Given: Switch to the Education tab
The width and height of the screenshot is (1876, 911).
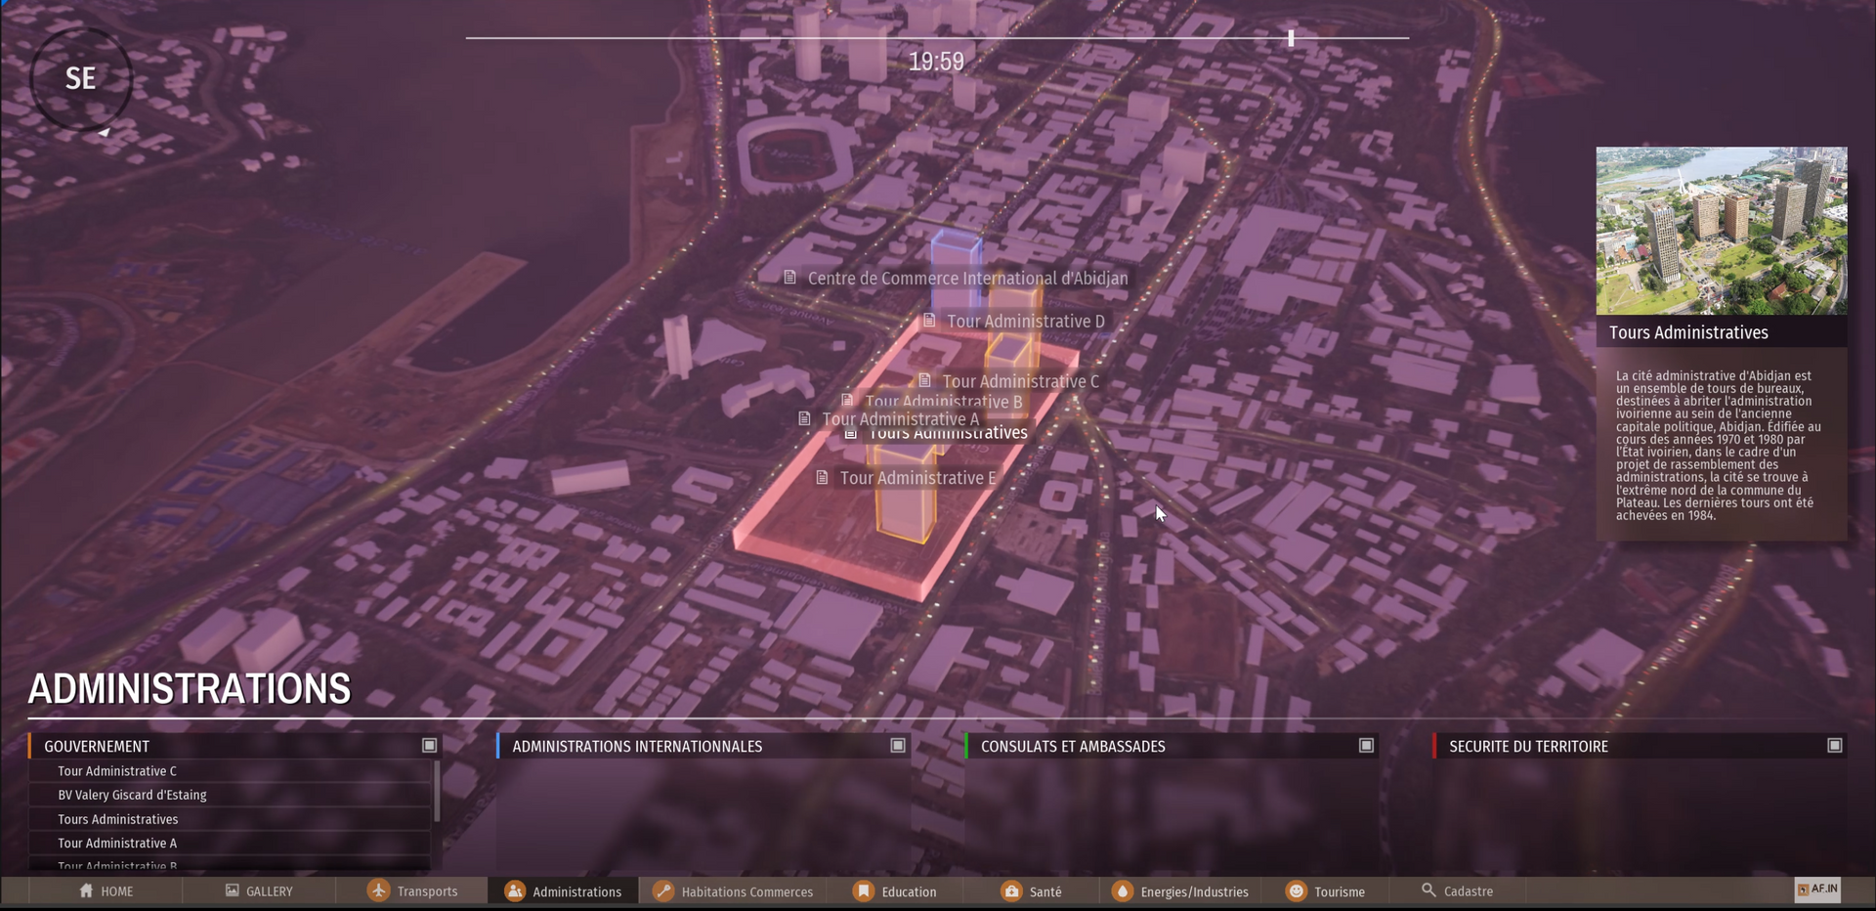Looking at the screenshot, I should coord(895,890).
